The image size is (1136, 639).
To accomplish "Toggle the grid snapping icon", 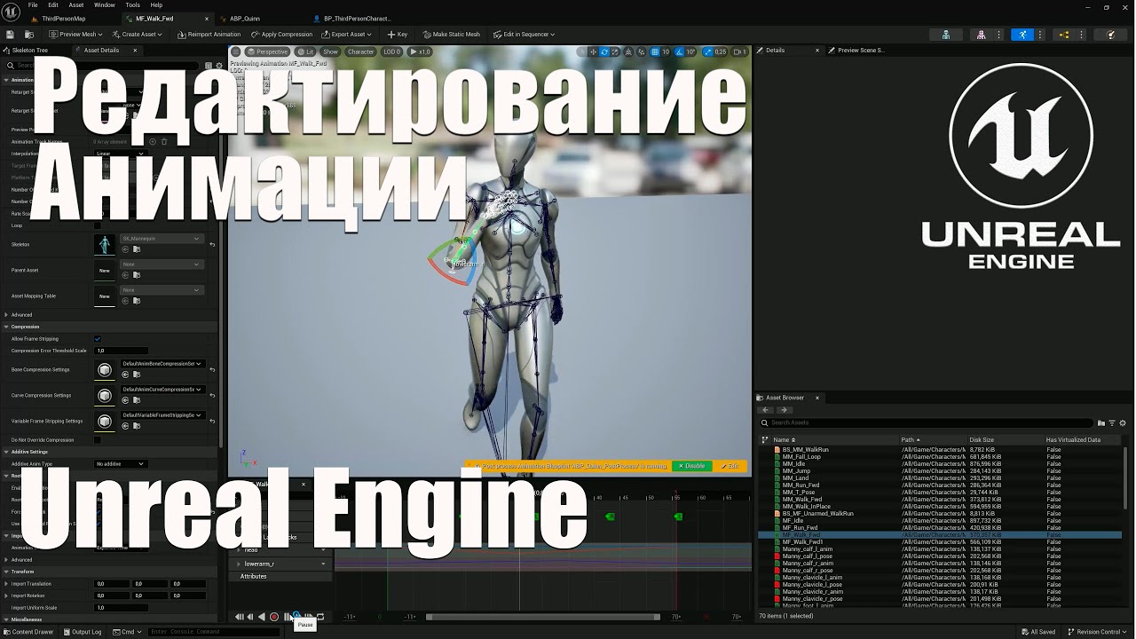I will pyautogui.click(x=656, y=51).
